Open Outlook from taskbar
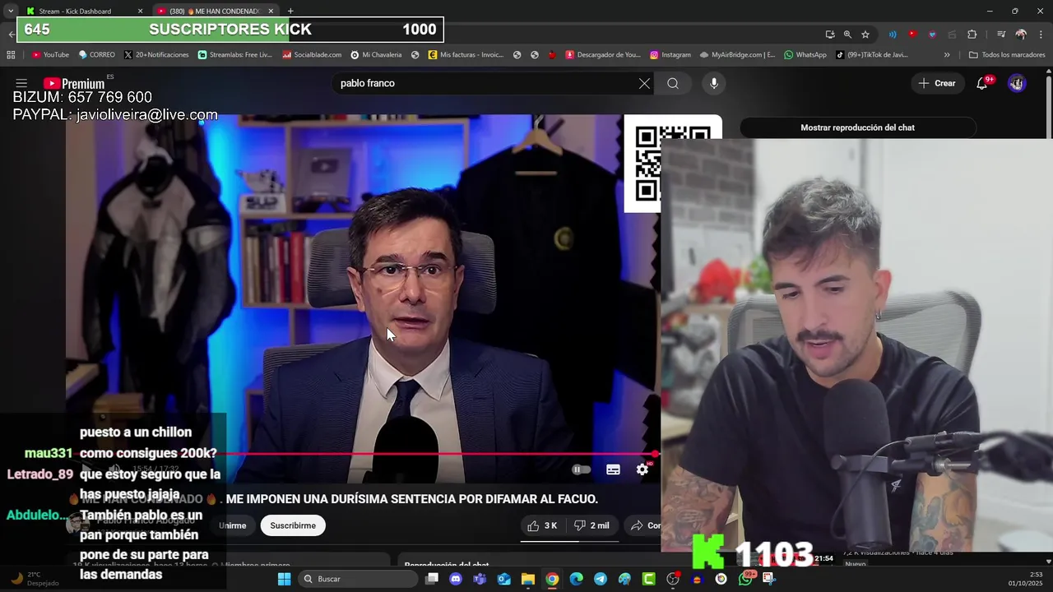The image size is (1053, 592). 503,579
